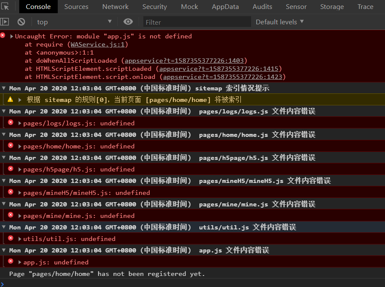Expand utils/util.js: undefined entry
The width and height of the screenshot is (385, 287).
point(20,239)
